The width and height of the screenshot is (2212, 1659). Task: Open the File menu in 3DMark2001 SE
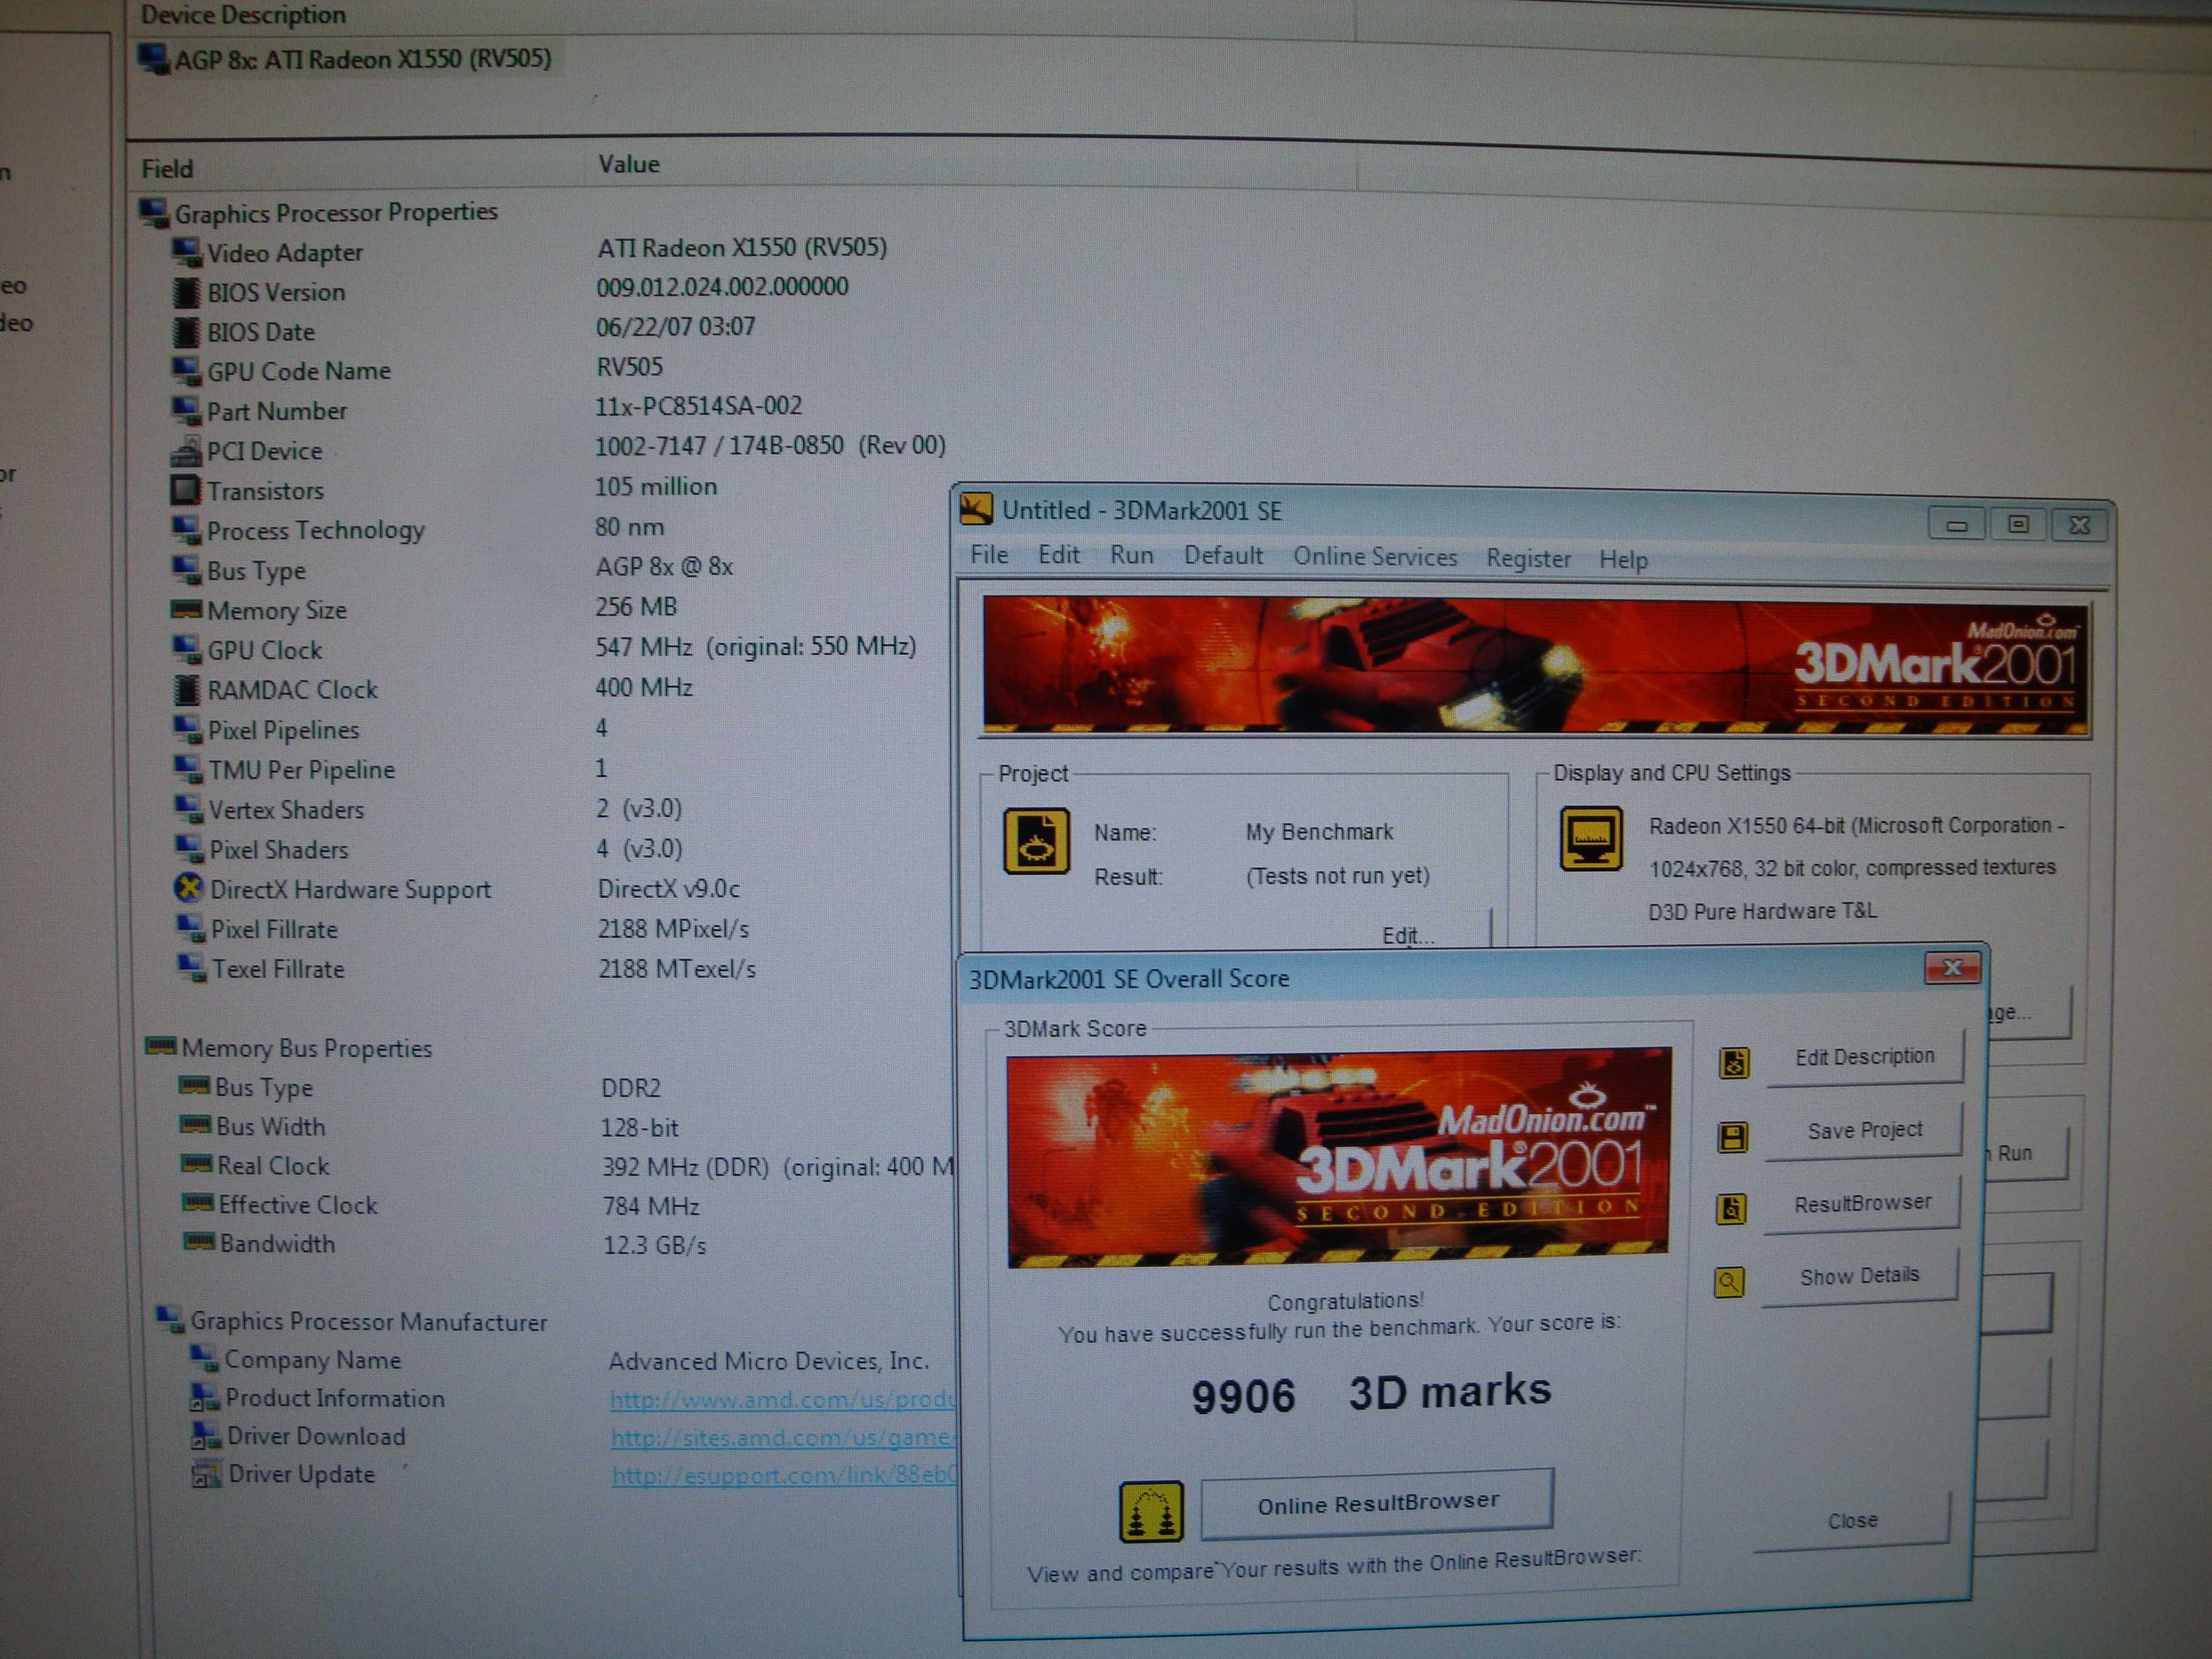pos(989,555)
